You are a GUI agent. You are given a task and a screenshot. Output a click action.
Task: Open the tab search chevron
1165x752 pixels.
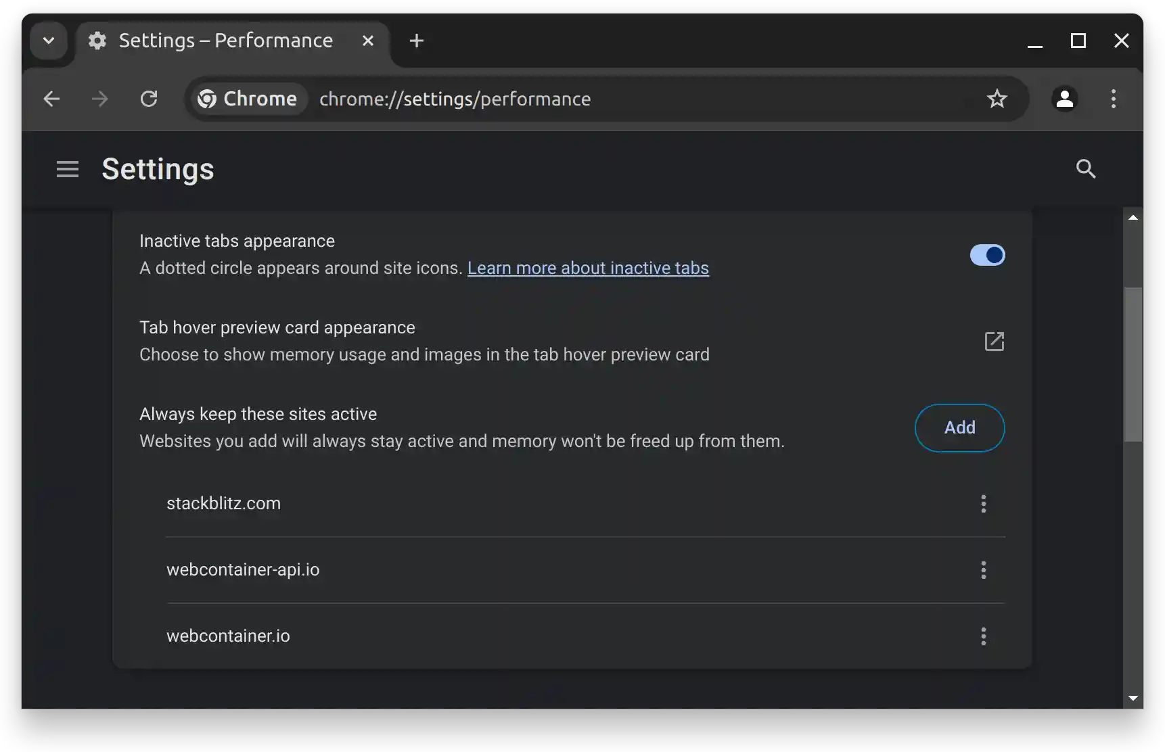click(47, 41)
